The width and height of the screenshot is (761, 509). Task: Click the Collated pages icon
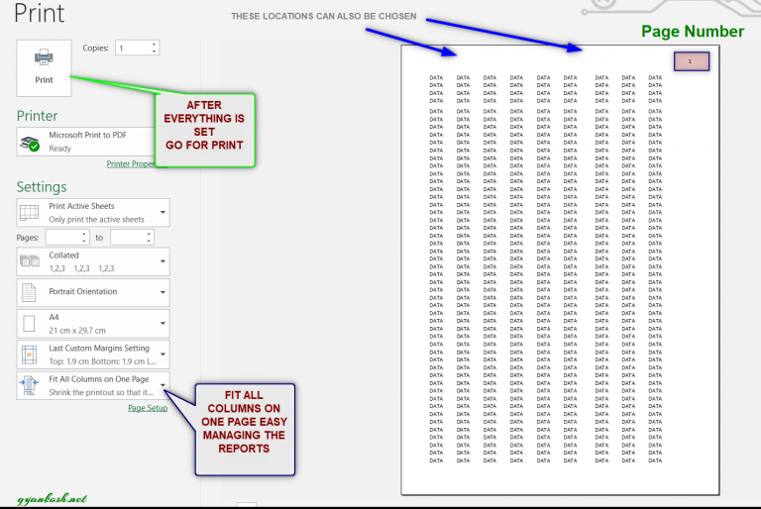[x=30, y=261]
